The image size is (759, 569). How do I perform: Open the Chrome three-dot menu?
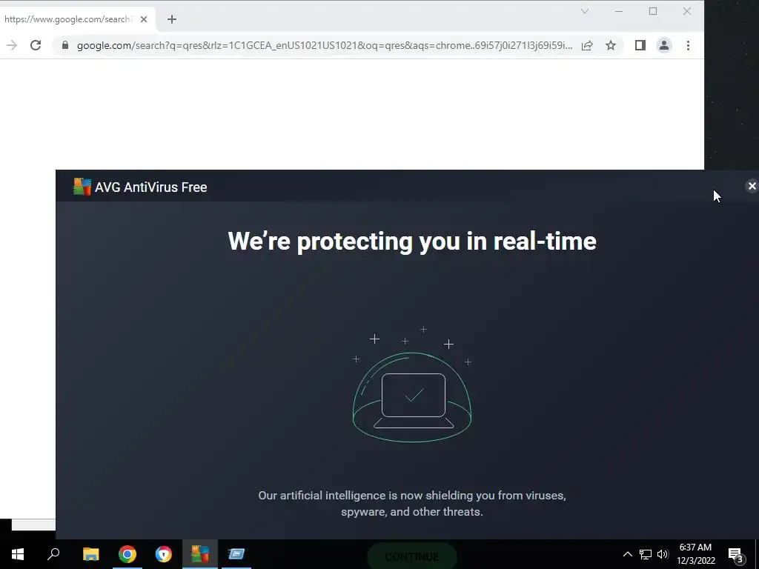coord(688,45)
